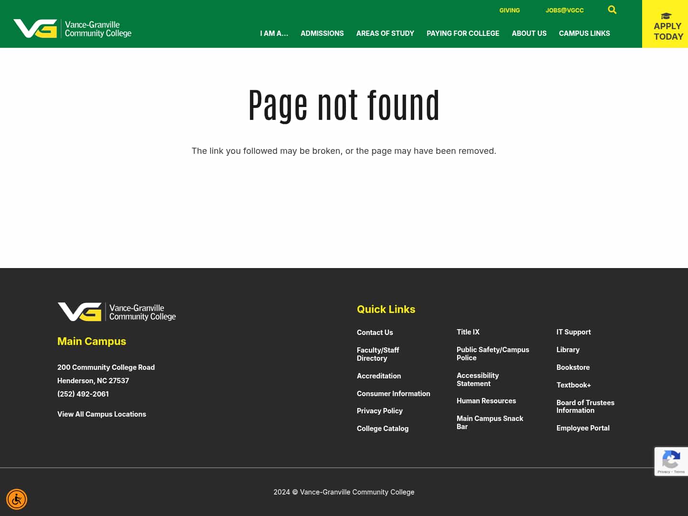Open the accessibility widget icon

tap(17, 499)
